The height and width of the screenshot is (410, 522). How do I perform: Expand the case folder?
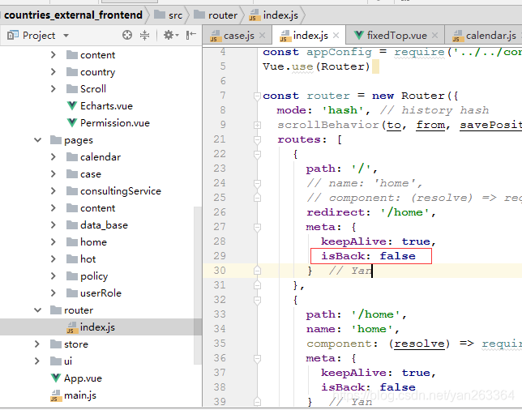(53, 173)
